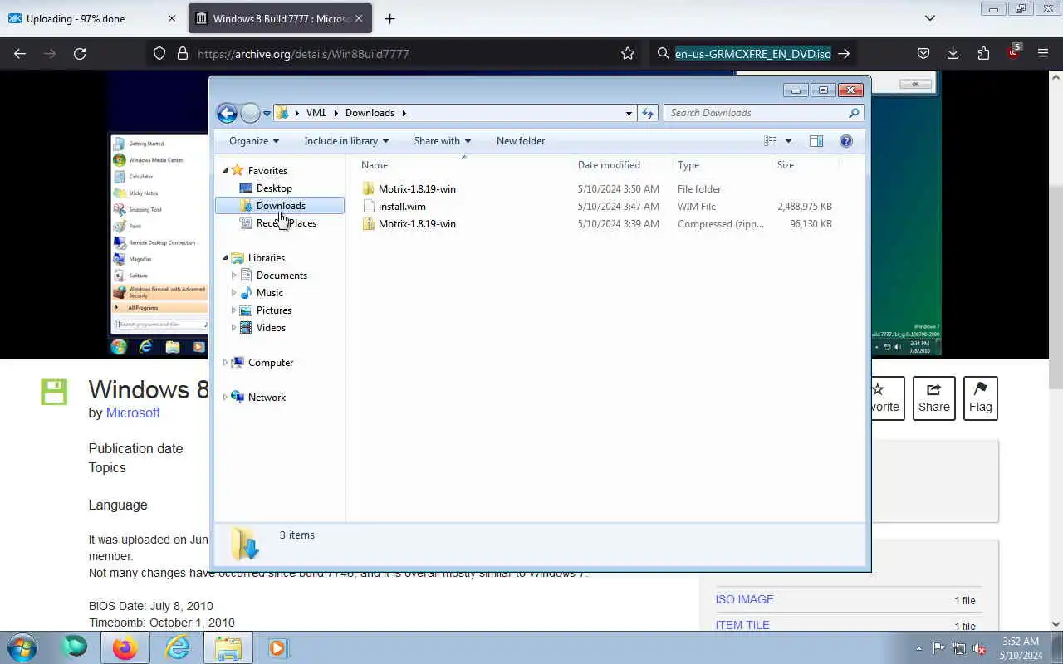Open List all tabs dropdown

930,18
